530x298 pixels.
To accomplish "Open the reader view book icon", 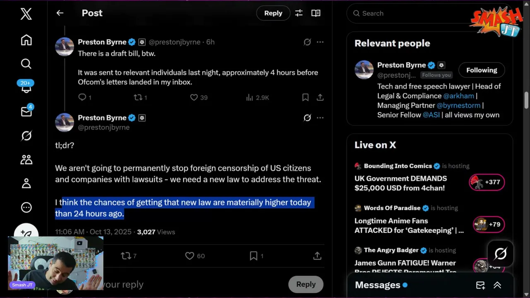I will (316, 13).
